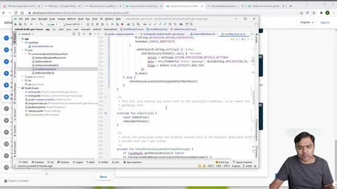Click the Expand All icon in project panel
Image resolution: width=337 pixels, height=189 pixels.
[79, 34]
